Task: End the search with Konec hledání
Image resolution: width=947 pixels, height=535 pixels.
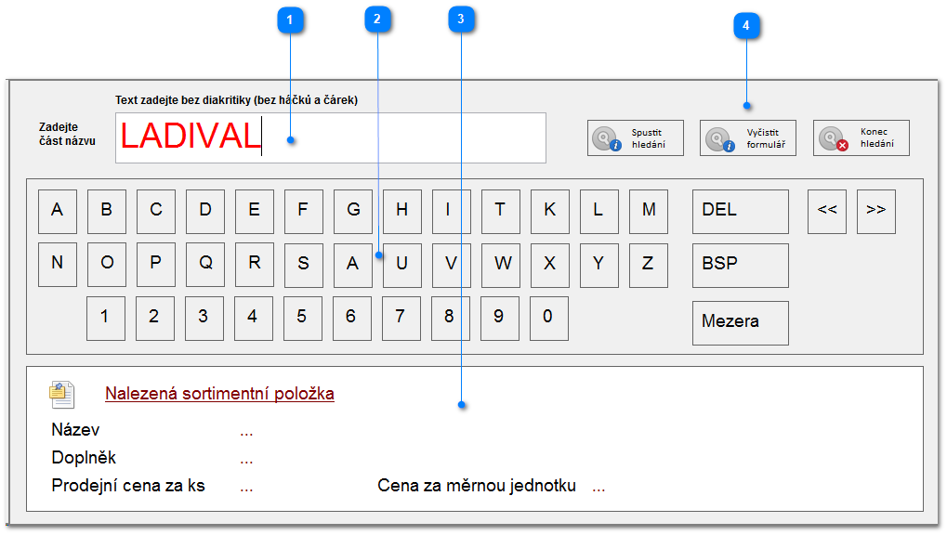Action: pos(862,138)
